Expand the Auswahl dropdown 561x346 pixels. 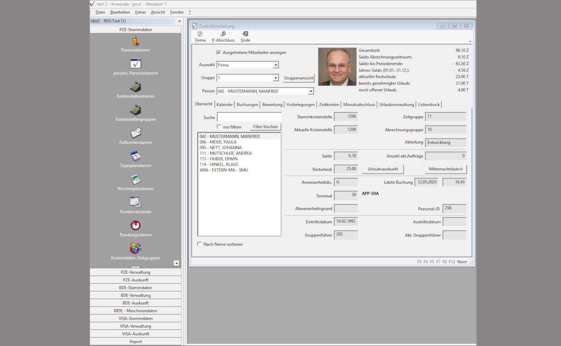pos(276,65)
